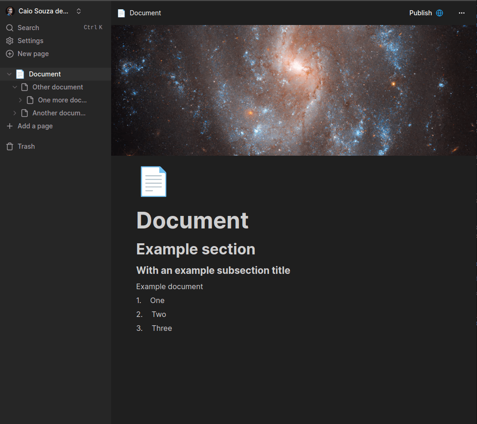The height and width of the screenshot is (424, 477).
Task: Open the Trash
Action: pos(26,146)
